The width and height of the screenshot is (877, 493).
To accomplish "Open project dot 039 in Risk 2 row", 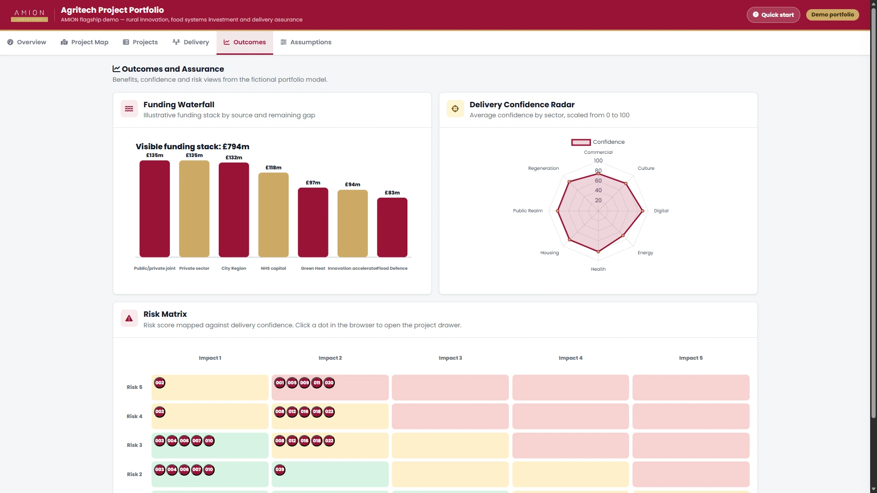I will click(x=280, y=469).
